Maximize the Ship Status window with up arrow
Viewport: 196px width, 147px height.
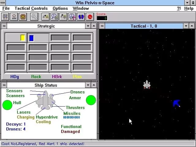tap(94, 85)
